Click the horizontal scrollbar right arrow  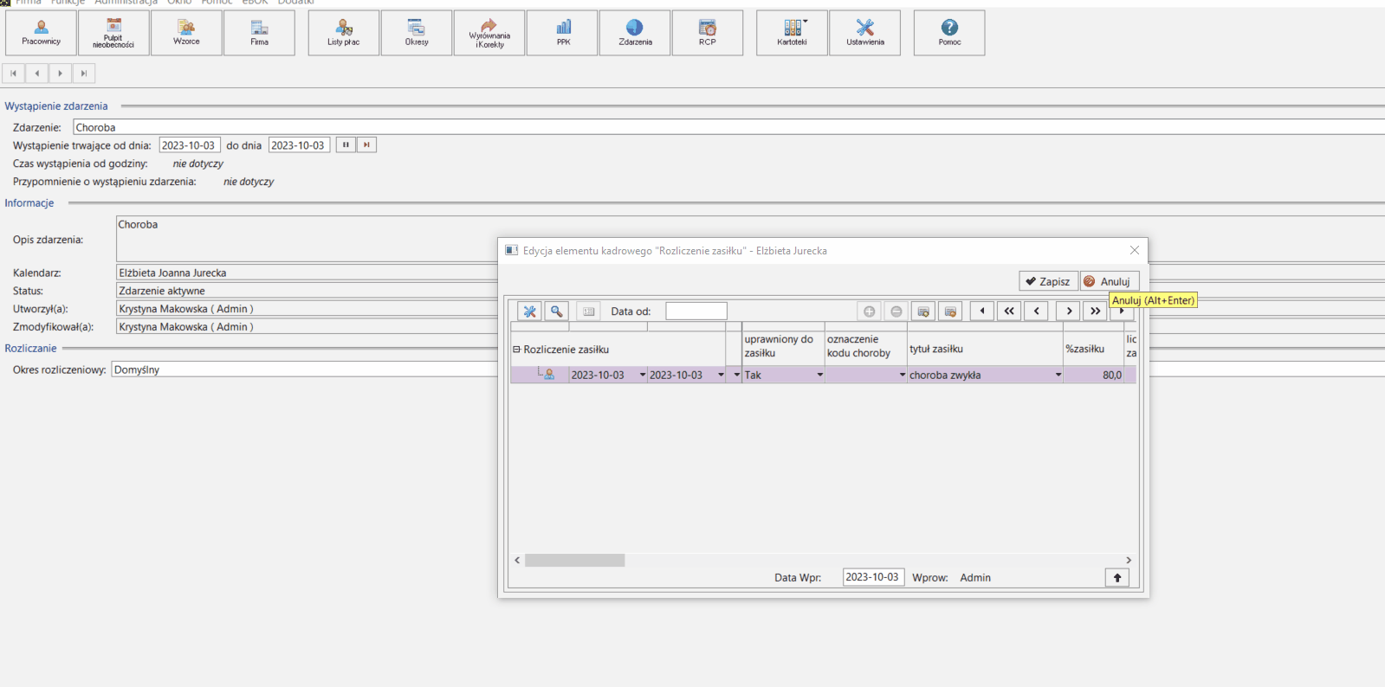point(1128,560)
